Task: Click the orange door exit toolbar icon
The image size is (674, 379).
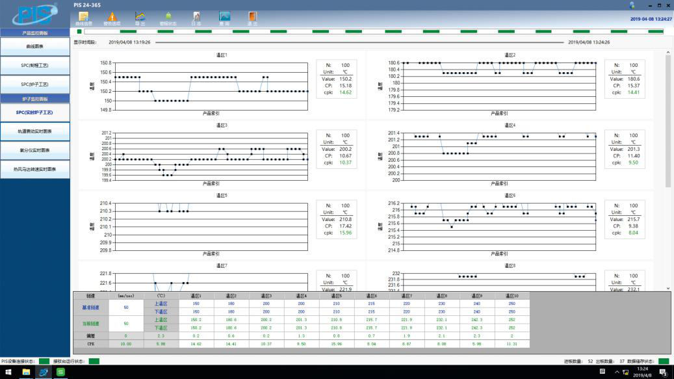Action: click(253, 17)
